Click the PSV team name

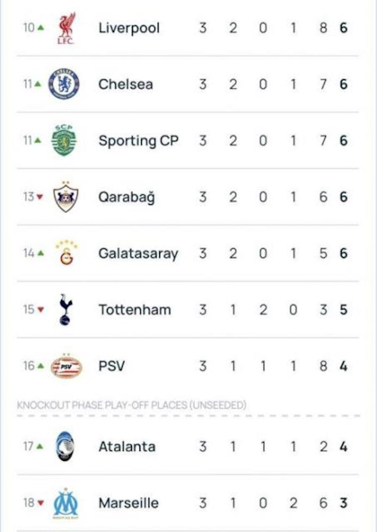[112, 366]
